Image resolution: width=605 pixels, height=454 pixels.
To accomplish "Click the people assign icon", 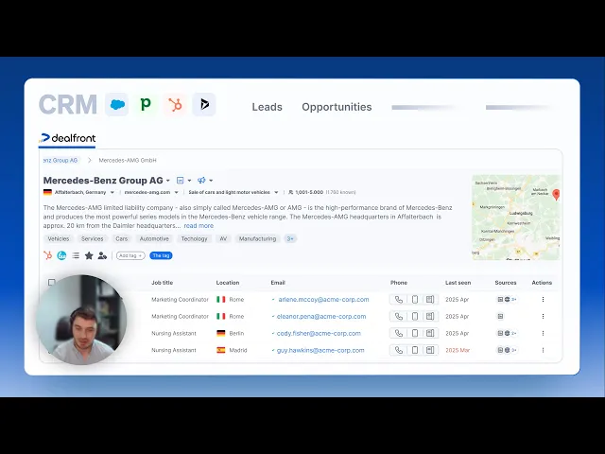I will (102, 255).
